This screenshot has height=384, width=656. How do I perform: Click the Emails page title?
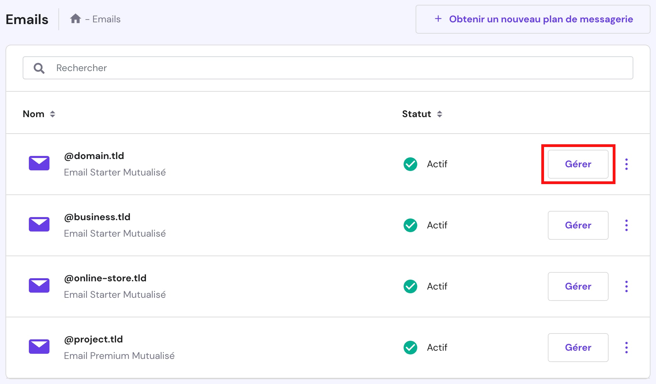(x=27, y=19)
